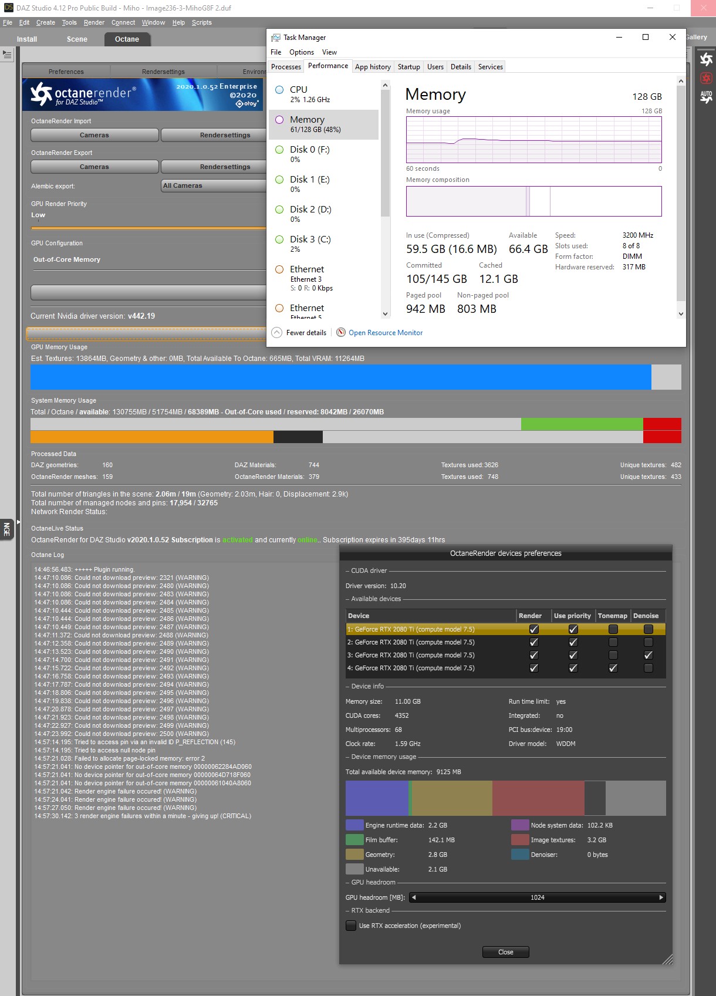The image size is (716, 996).
Task: Click the CRITICAL giving up log line
Action: pyautogui.click(x=143, y=816)
